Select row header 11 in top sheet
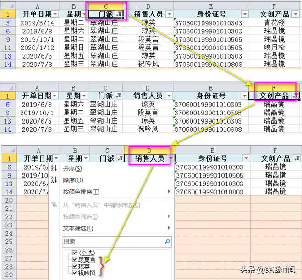 click(x=8, y=48)
